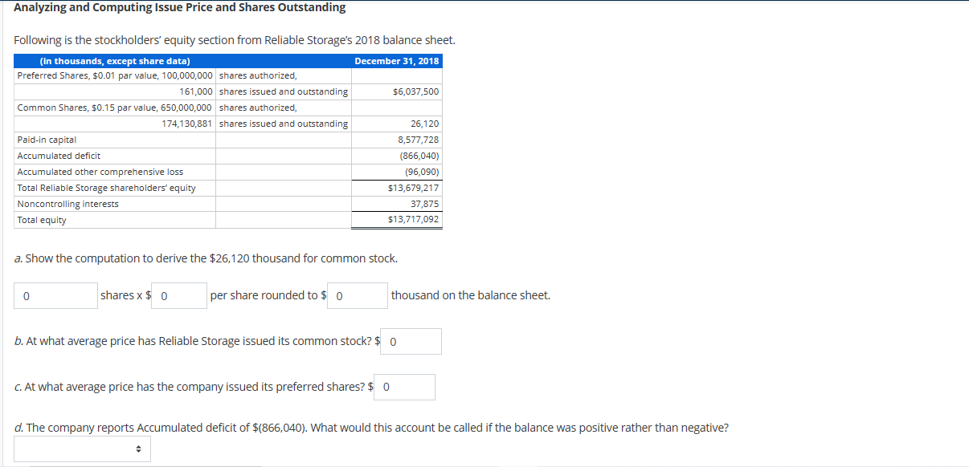Click the average common stock price input box
This screenshot has height=467, width=969.
[x=410, y=340]
